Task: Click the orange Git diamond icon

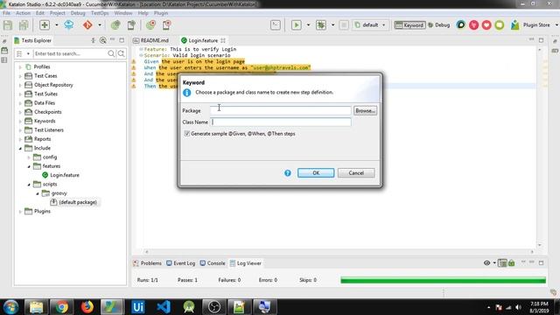Action: click(x=87, y=25)
